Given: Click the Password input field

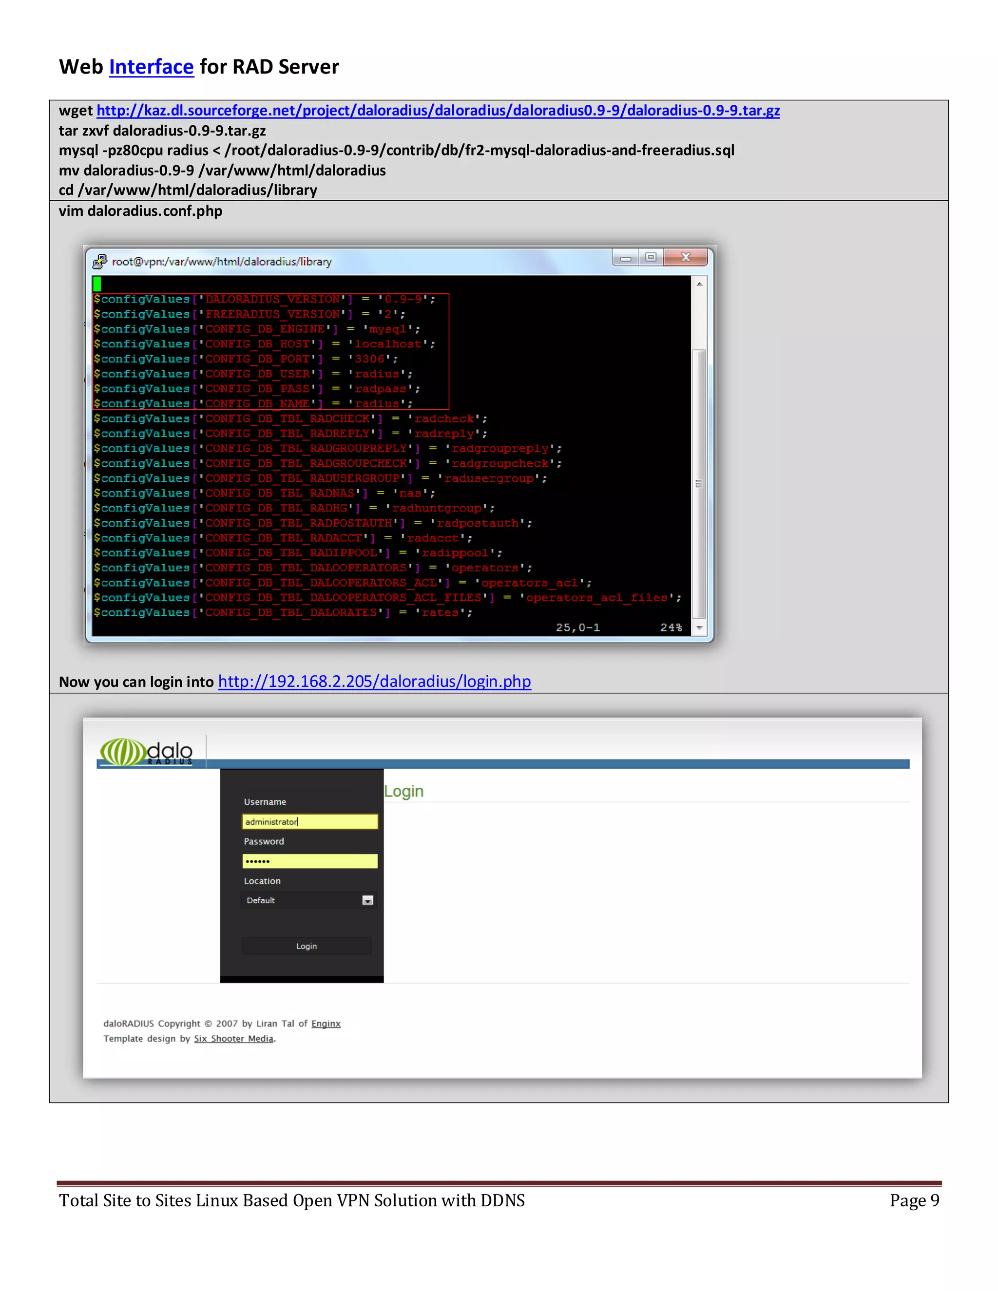Looking at the screenshot, I should tap(310, 861).
